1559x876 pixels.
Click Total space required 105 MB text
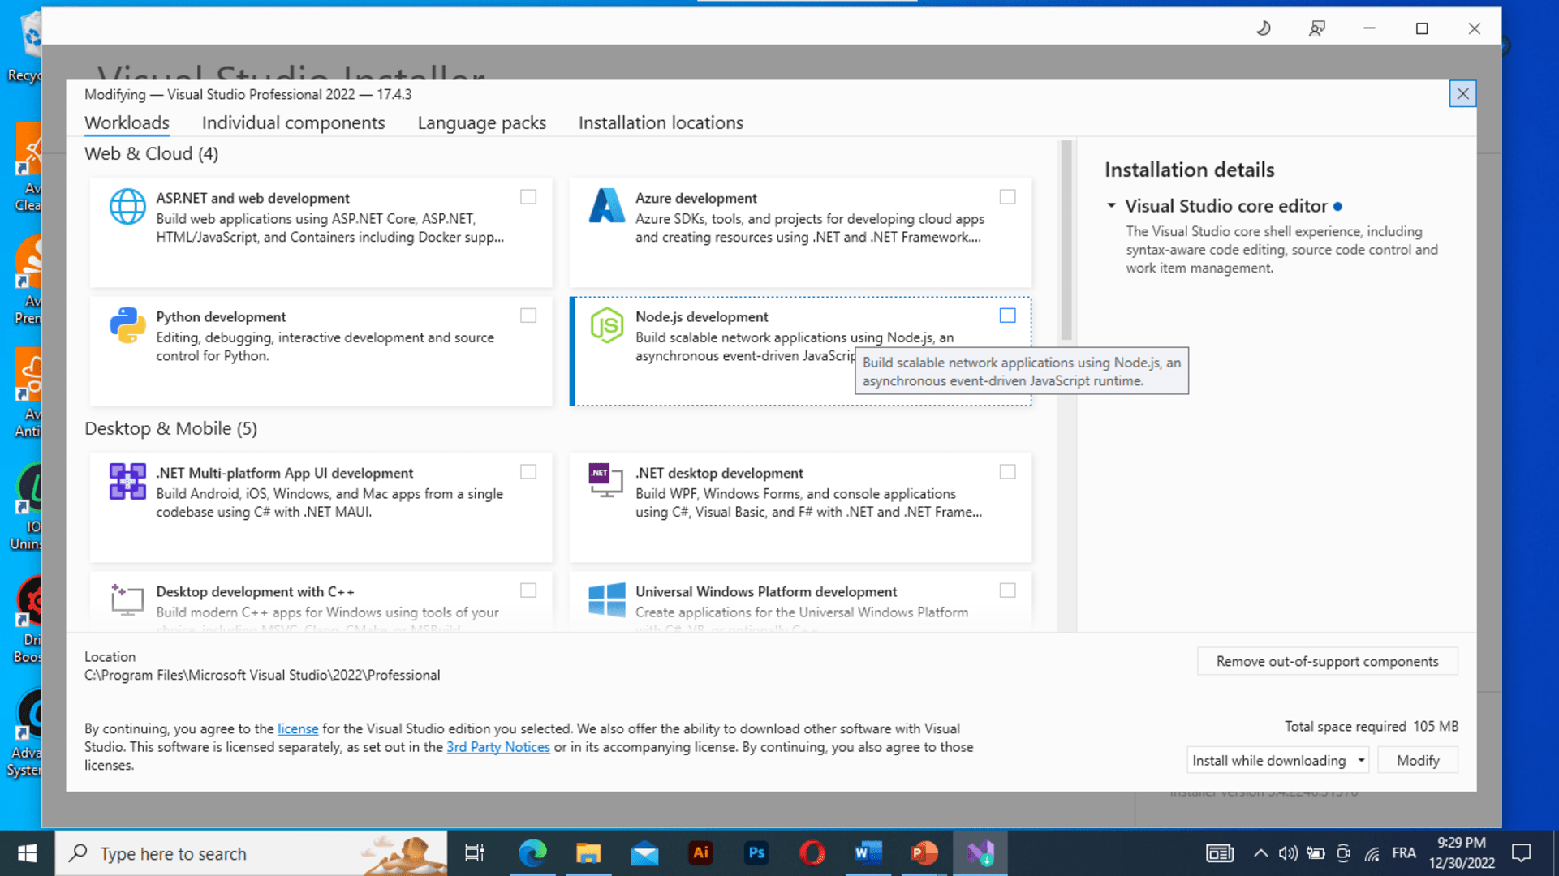click(1371, 726)
